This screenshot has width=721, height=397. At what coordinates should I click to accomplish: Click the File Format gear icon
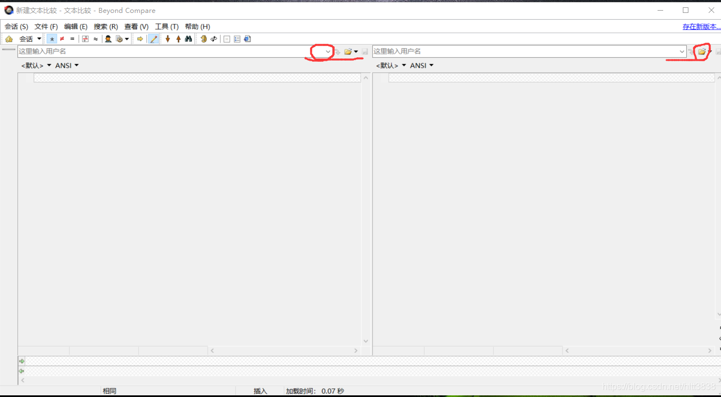pyautogui.click(x=119, y=39)
